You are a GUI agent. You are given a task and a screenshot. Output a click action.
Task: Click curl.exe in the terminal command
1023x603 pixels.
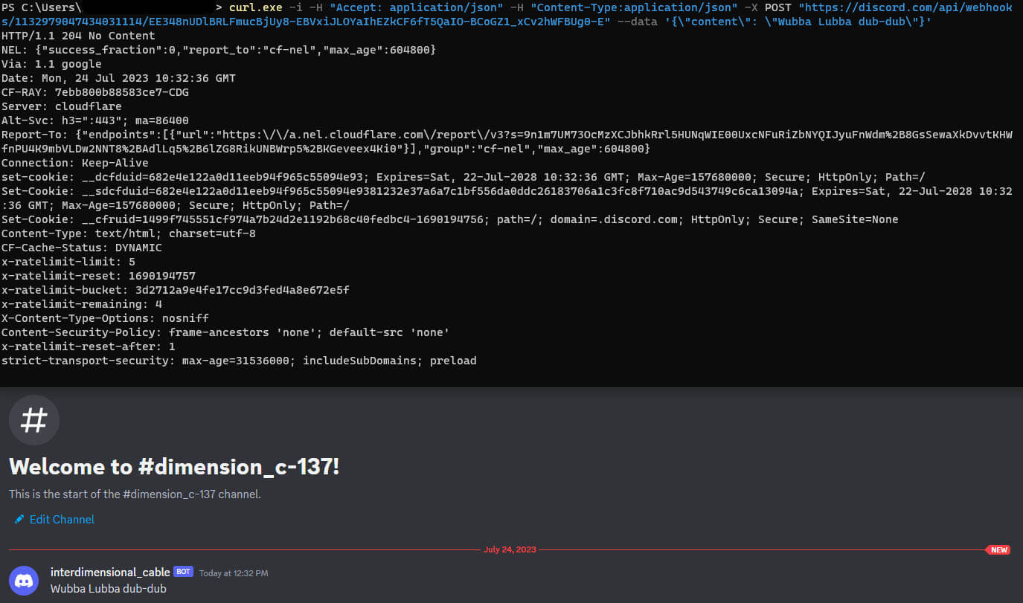(x=255, y=7)
